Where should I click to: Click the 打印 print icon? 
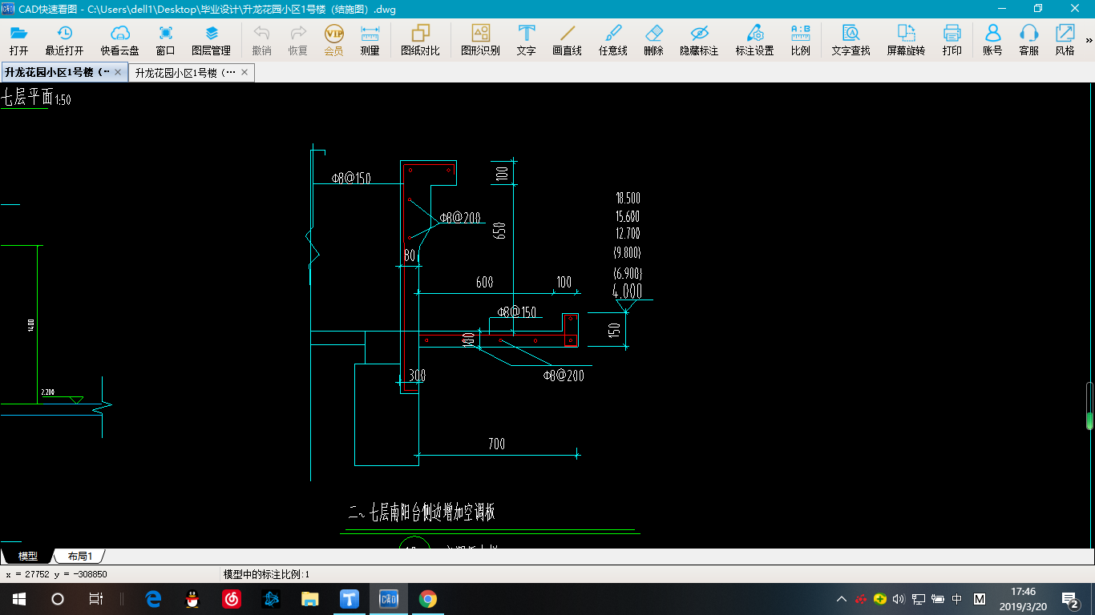(x=952, y=40)
